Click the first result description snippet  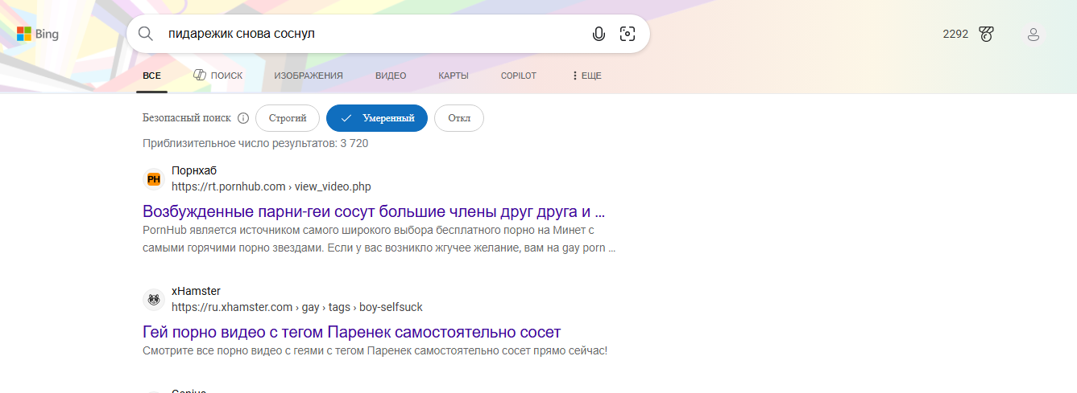(379, 239)
